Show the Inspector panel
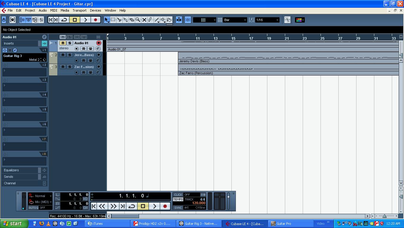This screenshot has height=228, width=404. coord(22,20)
